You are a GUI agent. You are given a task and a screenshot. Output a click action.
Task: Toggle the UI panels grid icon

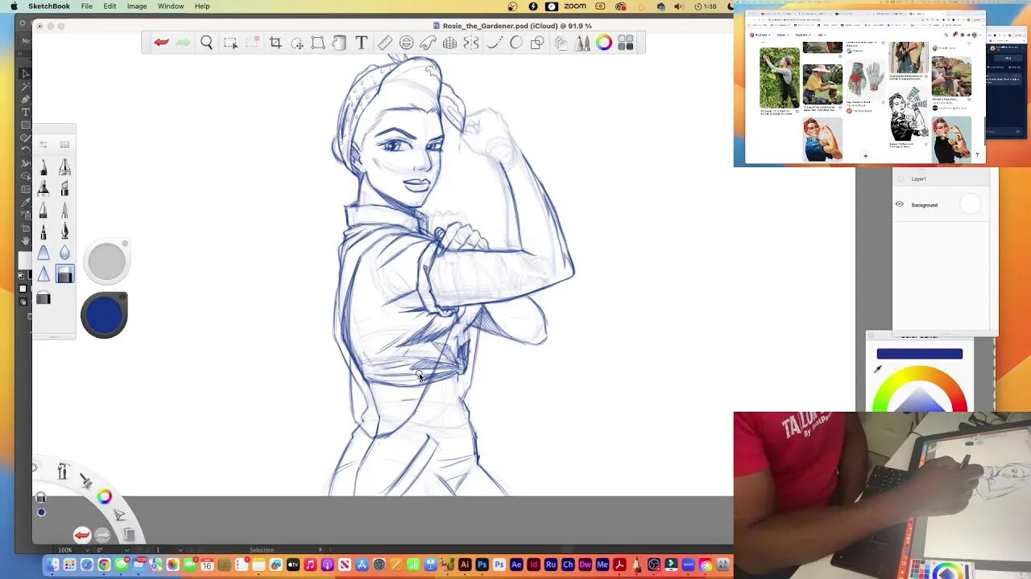click(x=626, y=43)
